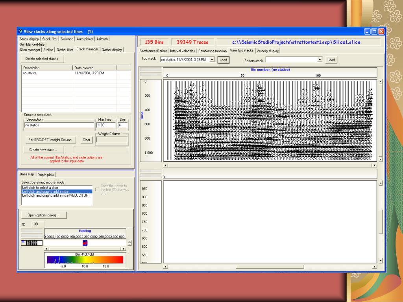The width and height of the screenshot is (403, 302).
Task: Open the View two stacks tab
Action: click(x=242, y=50)
